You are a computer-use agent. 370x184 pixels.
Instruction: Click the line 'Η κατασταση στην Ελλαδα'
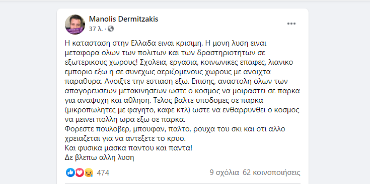click(166, 44)
